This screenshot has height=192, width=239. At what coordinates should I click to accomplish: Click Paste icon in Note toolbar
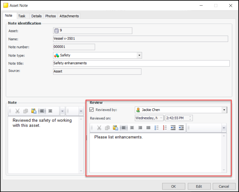point(34,111)
